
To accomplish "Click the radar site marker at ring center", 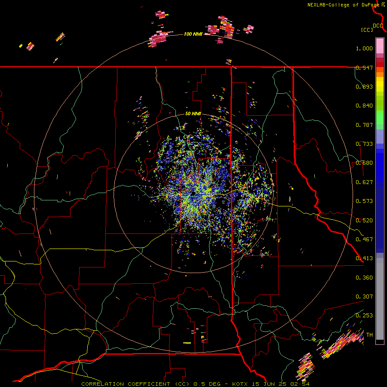I will (193, 193).
